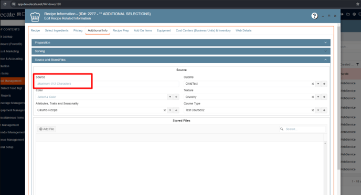Image resolution: width=361 pixels, height=195 pixels.
Task: Expand the Serving section
Action: (181, 51)
